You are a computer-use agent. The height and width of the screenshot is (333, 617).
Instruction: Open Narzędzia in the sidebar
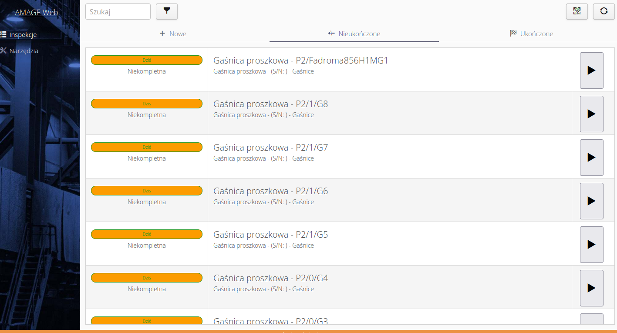20,51
